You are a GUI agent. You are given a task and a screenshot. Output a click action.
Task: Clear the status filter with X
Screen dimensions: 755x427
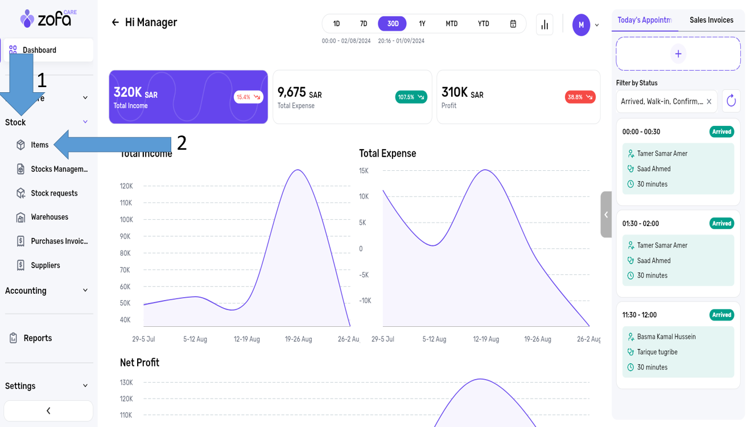click(709, 101)
